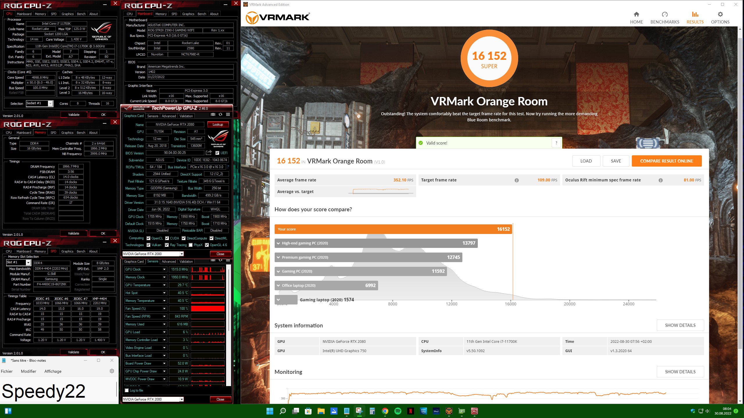Open Microsoft Store from taskbar

(308, 411)
